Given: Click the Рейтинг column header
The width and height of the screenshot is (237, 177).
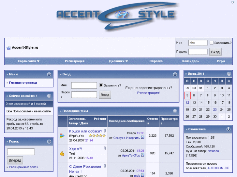Looking at the screenshot, I should [100, 119].
